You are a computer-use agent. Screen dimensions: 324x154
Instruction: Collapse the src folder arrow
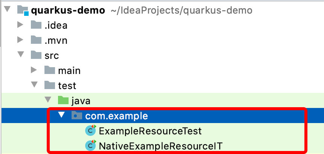pyautogui.click(x=21, y=54)
